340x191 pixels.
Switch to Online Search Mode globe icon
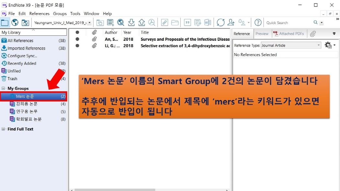[15, 23]
